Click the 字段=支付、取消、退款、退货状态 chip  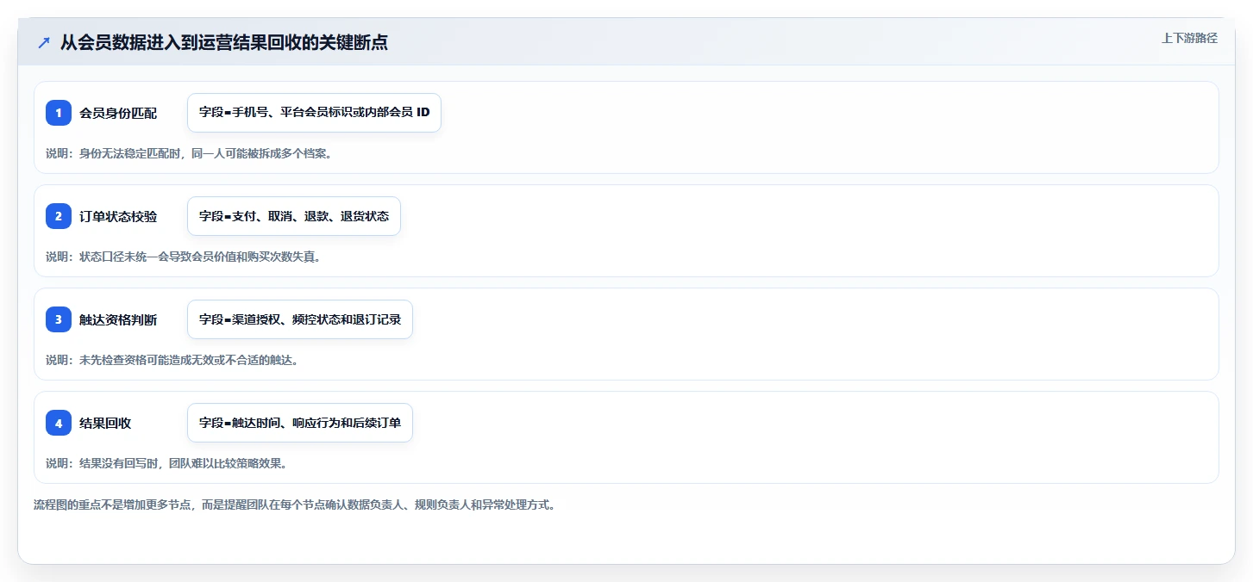pos(294,216)
